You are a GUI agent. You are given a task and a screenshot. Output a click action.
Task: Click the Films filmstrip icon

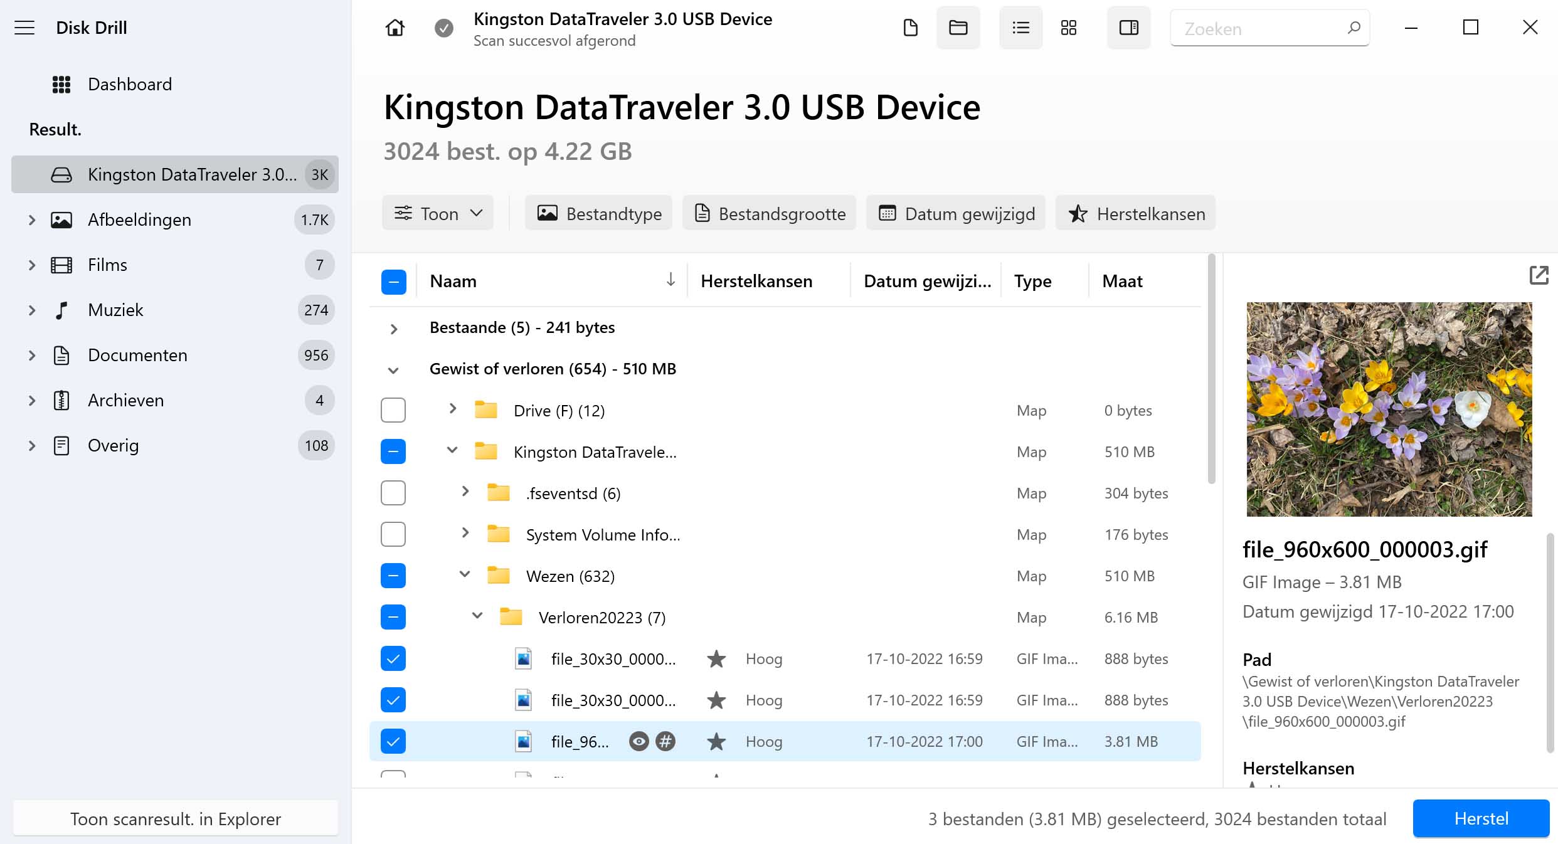61,265
